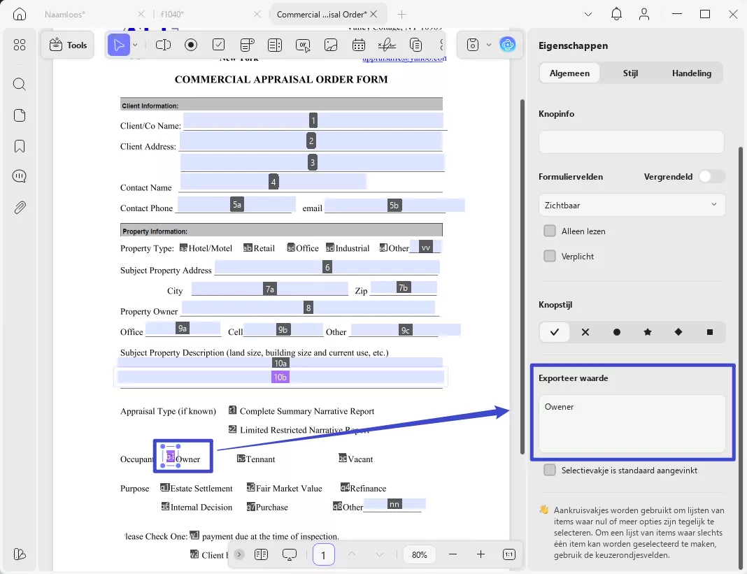The width and height of the screenshot is (747, 574).
Task: Click the Knopinfo input field
Action: tap(631, 142)
